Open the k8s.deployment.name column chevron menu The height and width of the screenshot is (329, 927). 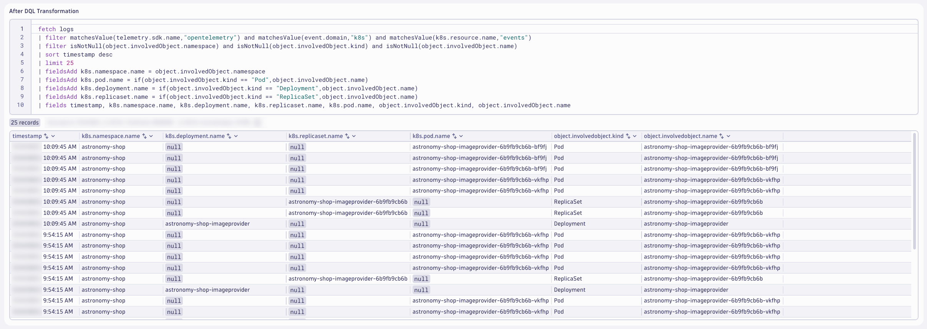point(236,136)
